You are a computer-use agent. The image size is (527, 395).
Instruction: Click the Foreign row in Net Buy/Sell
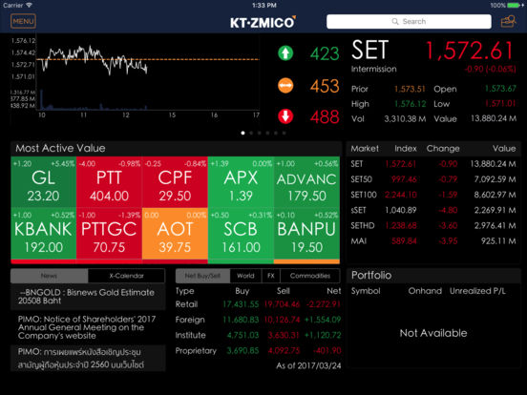tap(258, 320)
